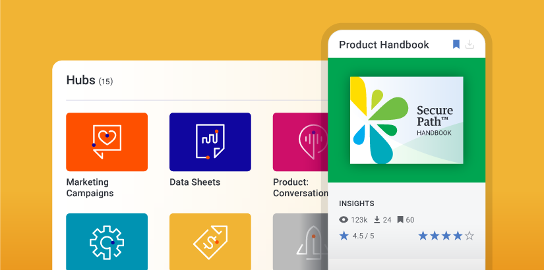Image resolution: width=544 pixels, height=270 pixels.
Task: Rate the handbook five stars using empty star
Action: click(x=469, y=236)
